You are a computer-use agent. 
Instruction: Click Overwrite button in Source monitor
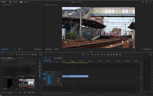(x=35, y=55)
